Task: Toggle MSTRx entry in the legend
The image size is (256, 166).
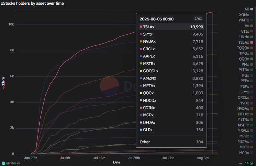Action: point(245,119)
